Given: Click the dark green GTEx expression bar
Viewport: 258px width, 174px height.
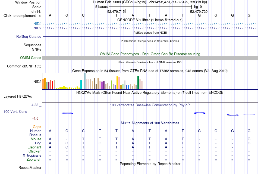Looking at the screenshot, I should click(x=138, y=82).
